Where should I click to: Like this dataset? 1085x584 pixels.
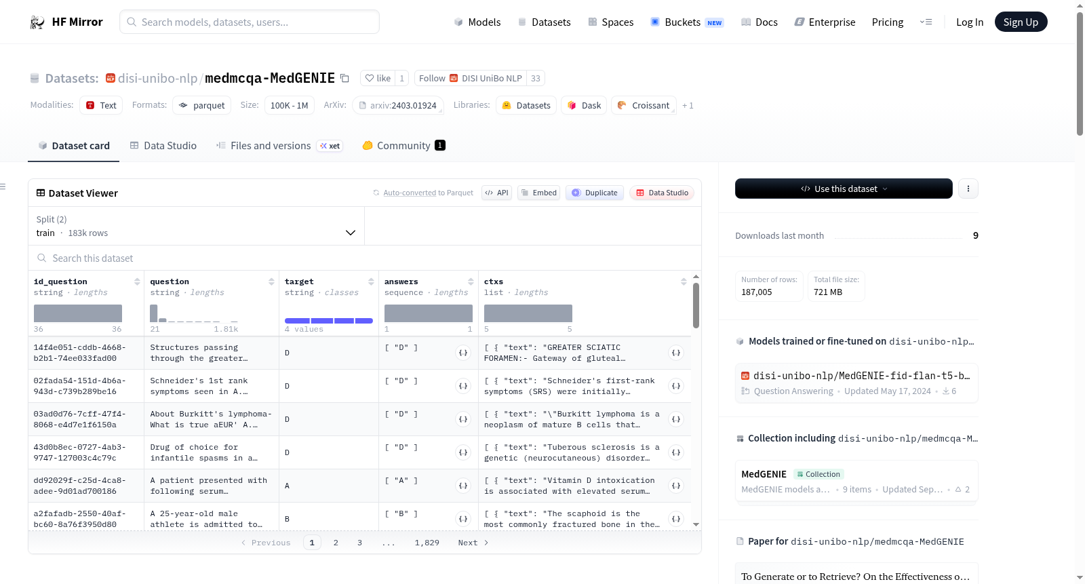(378, 78)
